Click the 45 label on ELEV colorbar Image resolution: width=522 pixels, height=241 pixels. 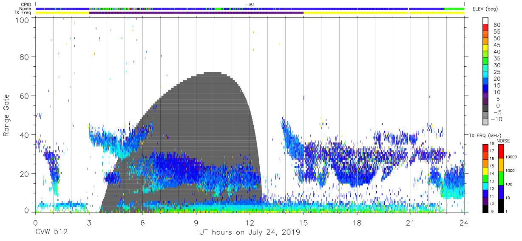point(496,45)
